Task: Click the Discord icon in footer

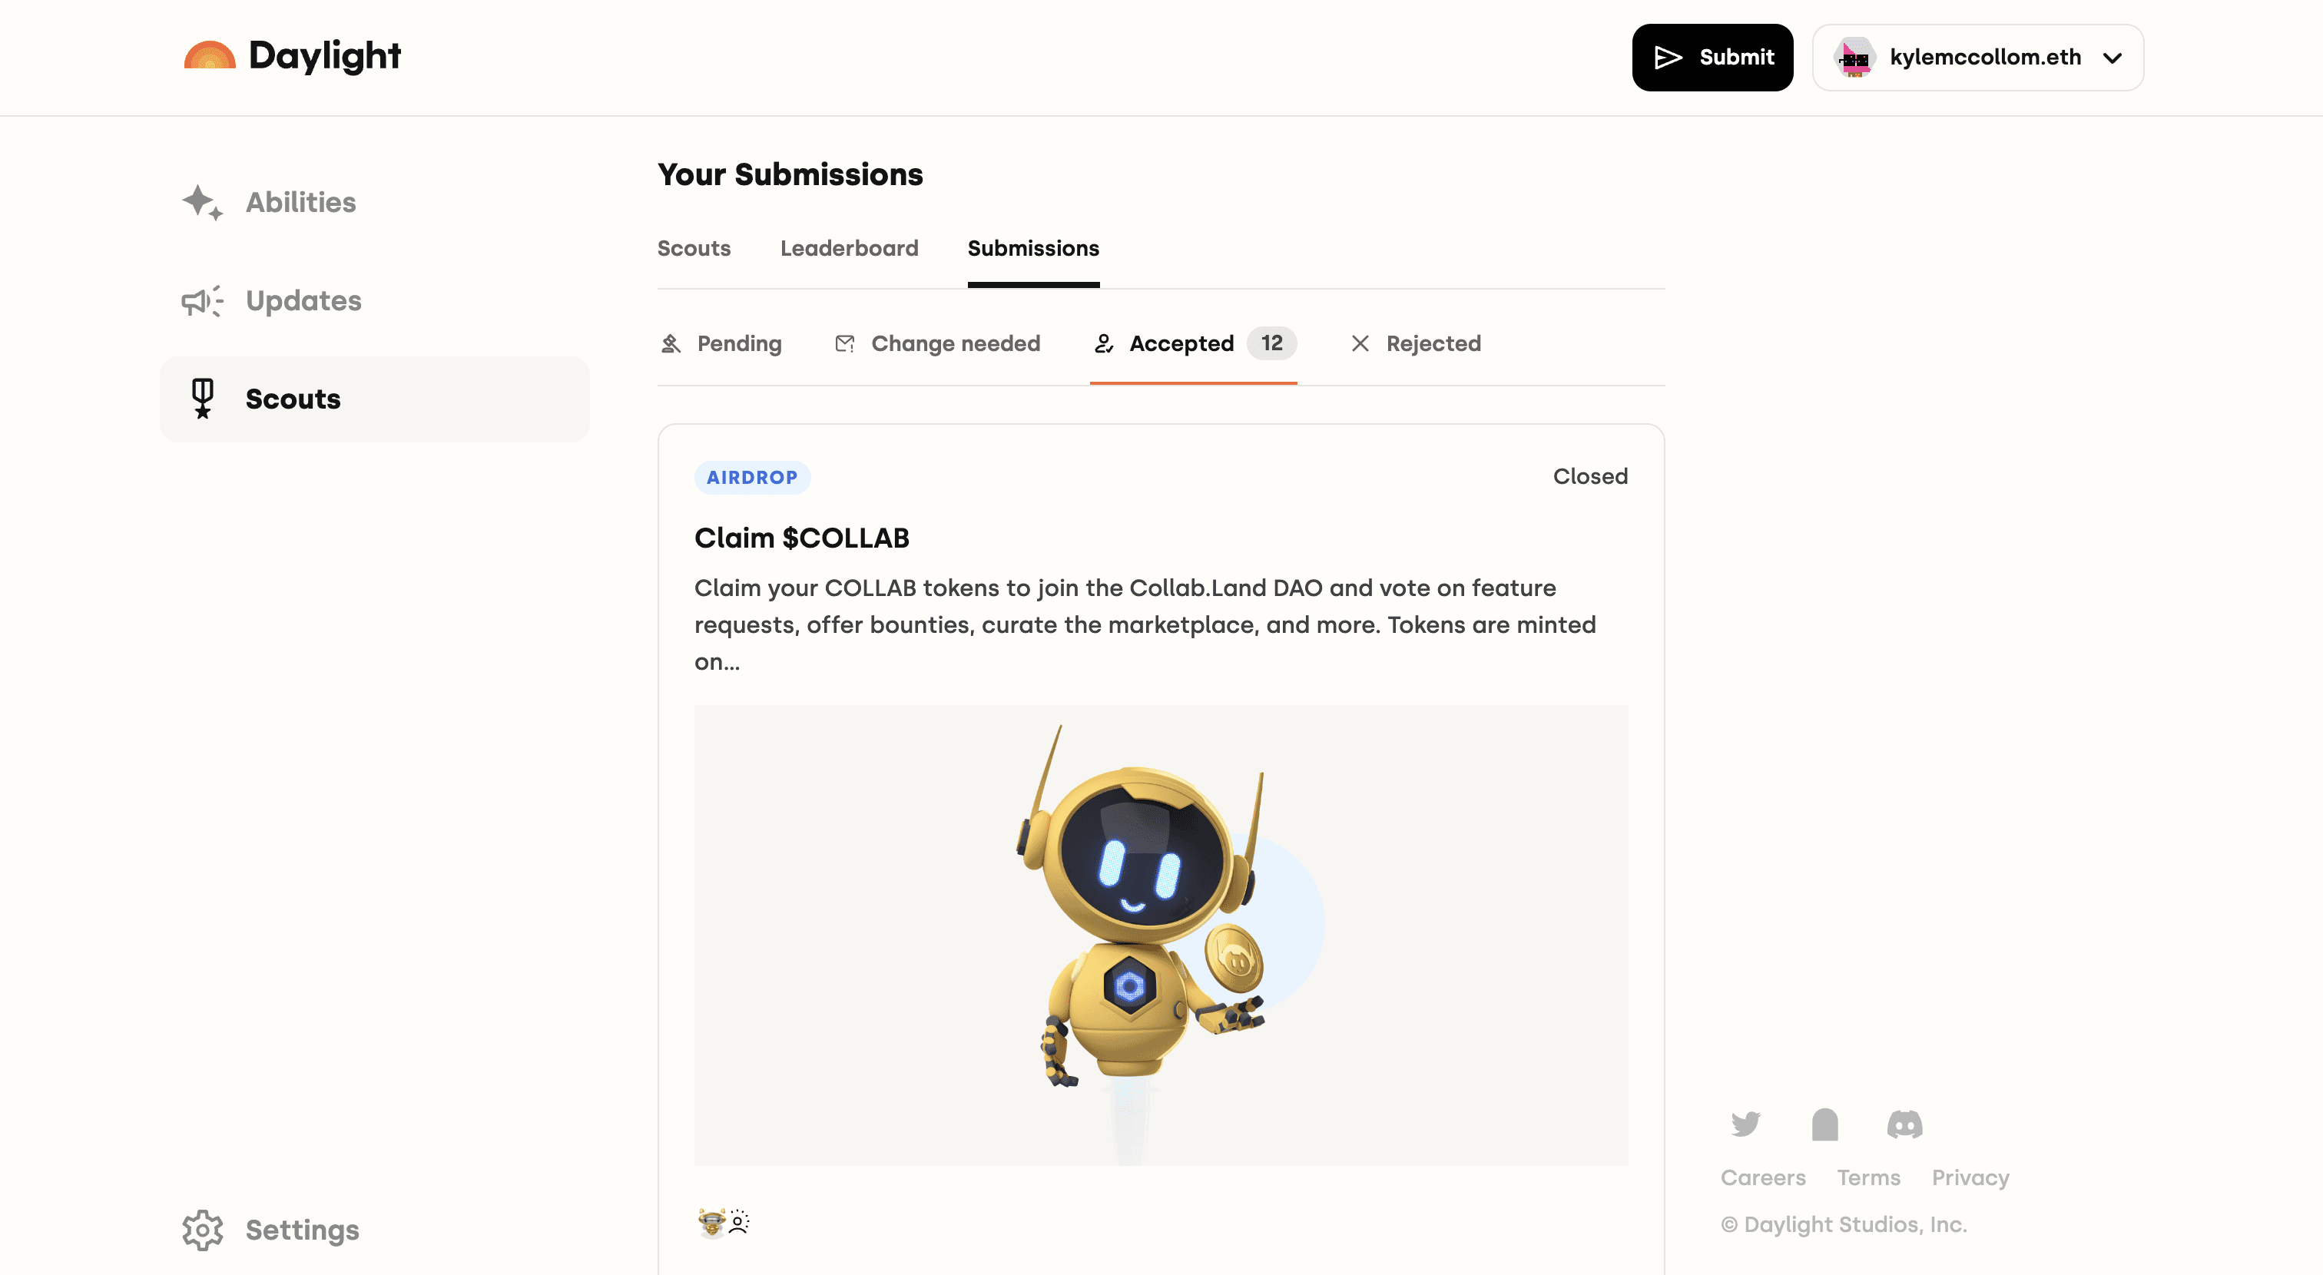Action: (1904, 1124)
